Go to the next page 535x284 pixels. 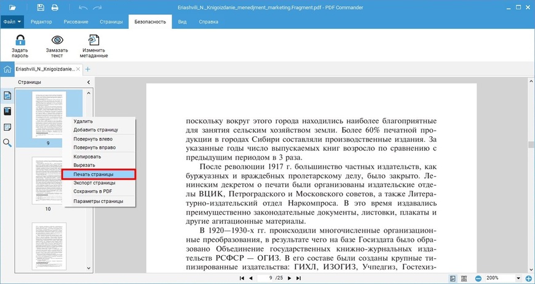290,278
